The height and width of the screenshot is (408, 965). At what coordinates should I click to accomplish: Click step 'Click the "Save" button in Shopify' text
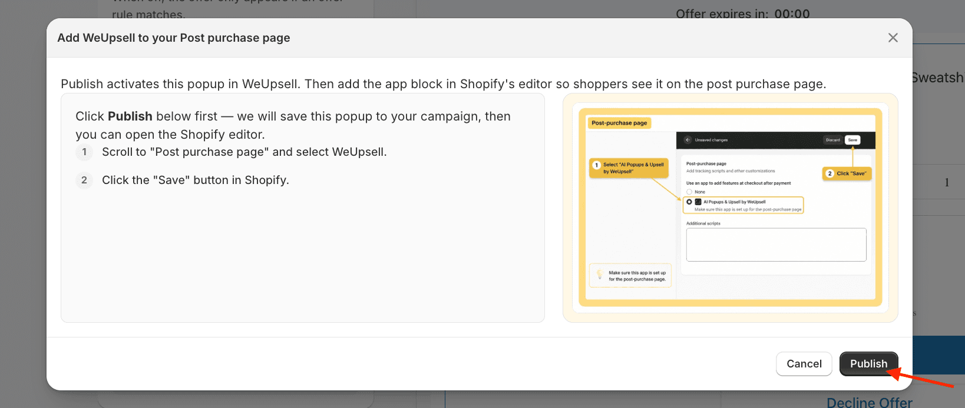[x=196, y=180]
